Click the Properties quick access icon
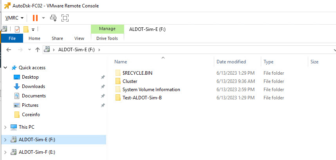Viewport: 336px width, 160px height. coord(17,29)
